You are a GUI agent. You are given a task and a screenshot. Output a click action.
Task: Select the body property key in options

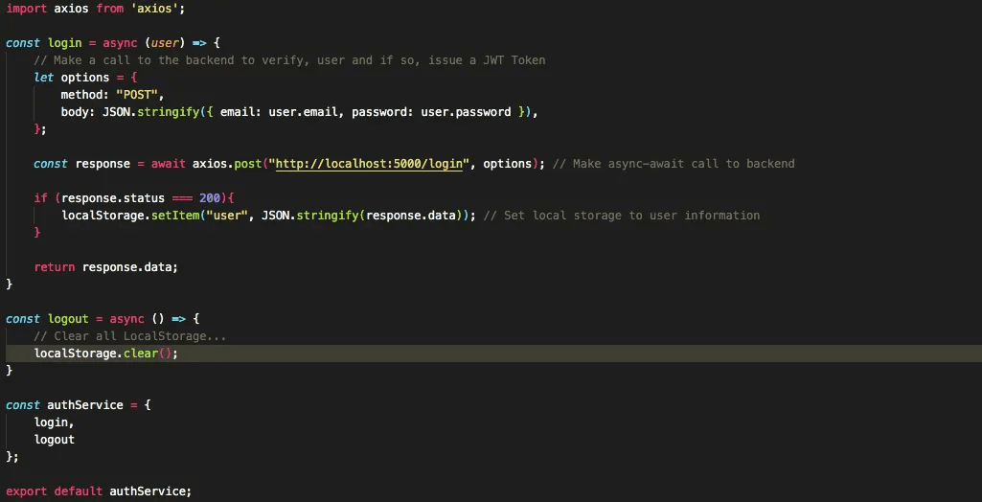coord(78,112)
